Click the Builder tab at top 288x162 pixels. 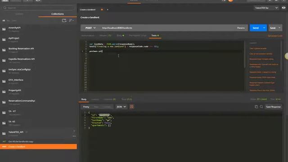pyautogui.click(x=134, y=0)
